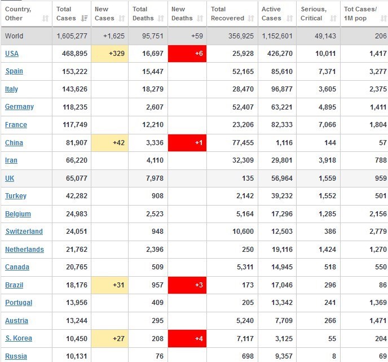
Task: Sort by Total Cases column icon
Action: point(85,18)
